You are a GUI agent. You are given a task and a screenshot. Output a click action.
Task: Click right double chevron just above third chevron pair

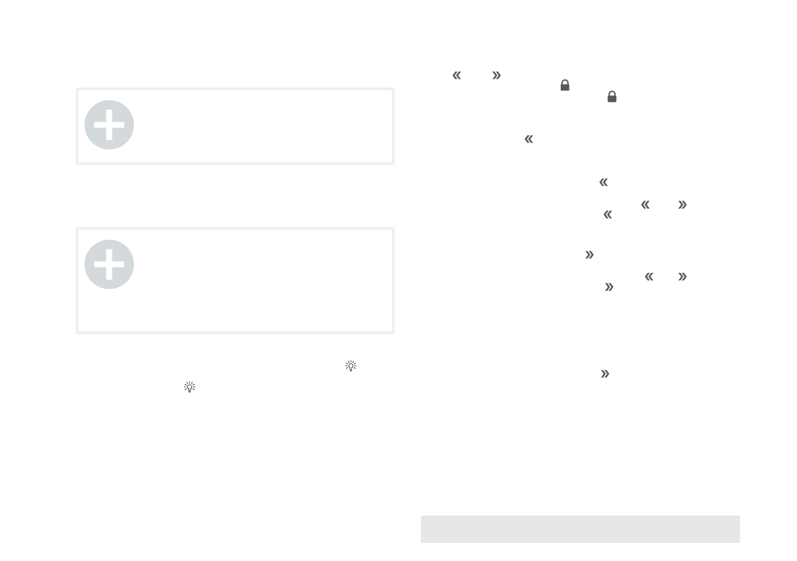click(589, 255)
